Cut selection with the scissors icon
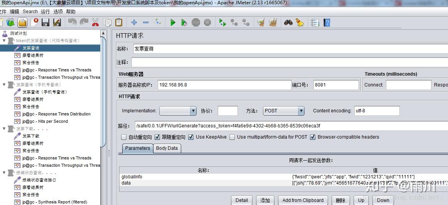The width and height of the screenshot is (448, 205). click(96, 22)
